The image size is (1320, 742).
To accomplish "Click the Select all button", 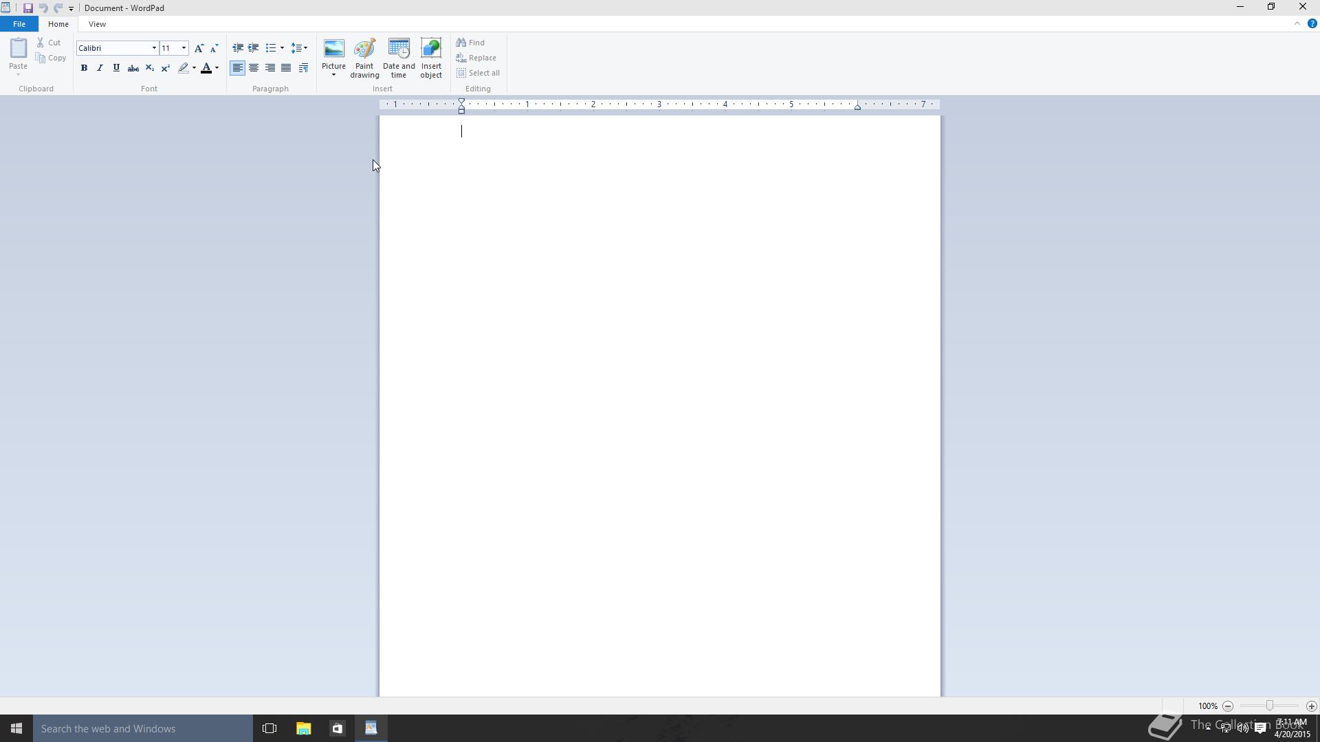I will [x=478, y=73].
